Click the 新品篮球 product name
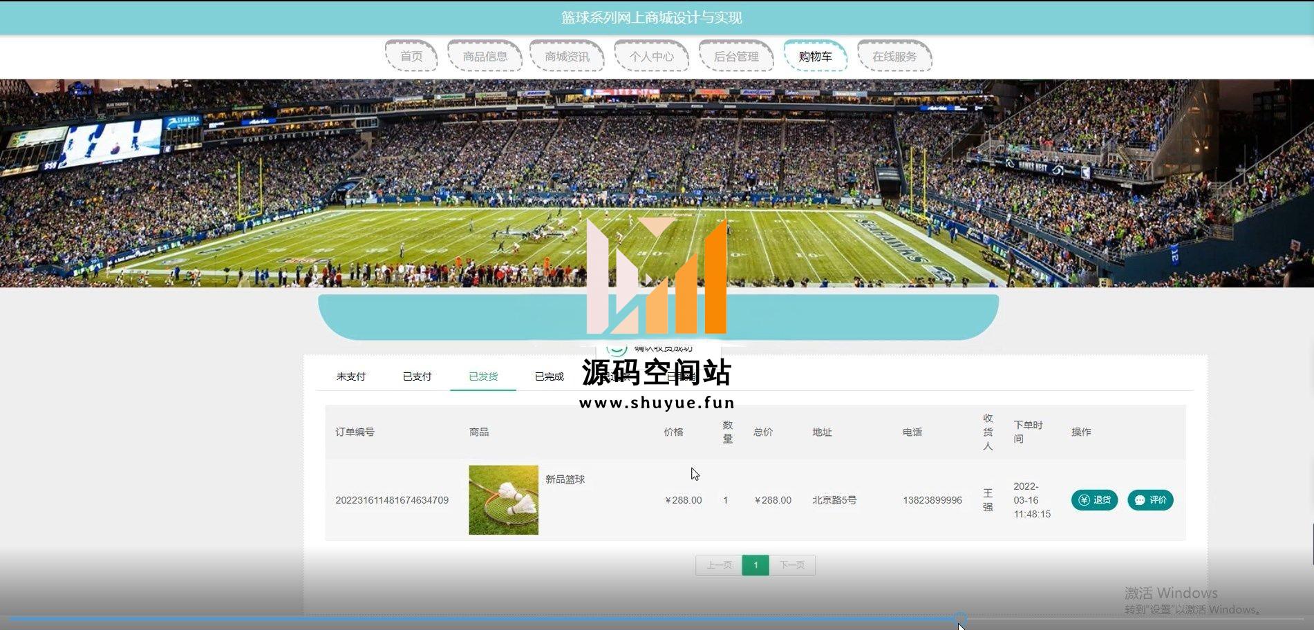Viewport: 1314px width, 630px height. (x=565, y=479)
